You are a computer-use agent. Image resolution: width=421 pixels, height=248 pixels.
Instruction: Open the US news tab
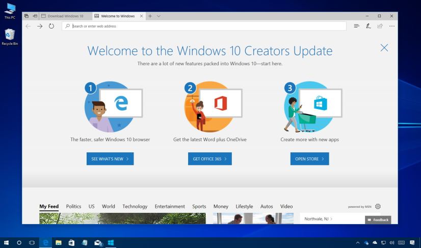click(92, 206)
